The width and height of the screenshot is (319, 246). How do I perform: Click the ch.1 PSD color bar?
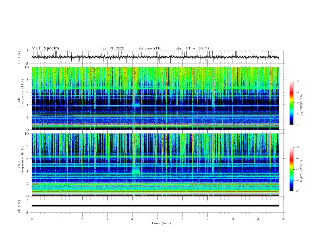pyautogui.click(x=291, y=103)
